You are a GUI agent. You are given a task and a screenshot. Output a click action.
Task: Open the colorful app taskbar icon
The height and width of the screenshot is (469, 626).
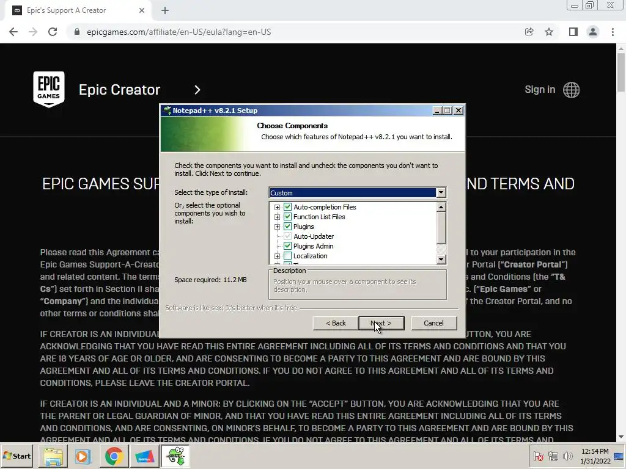144,456
